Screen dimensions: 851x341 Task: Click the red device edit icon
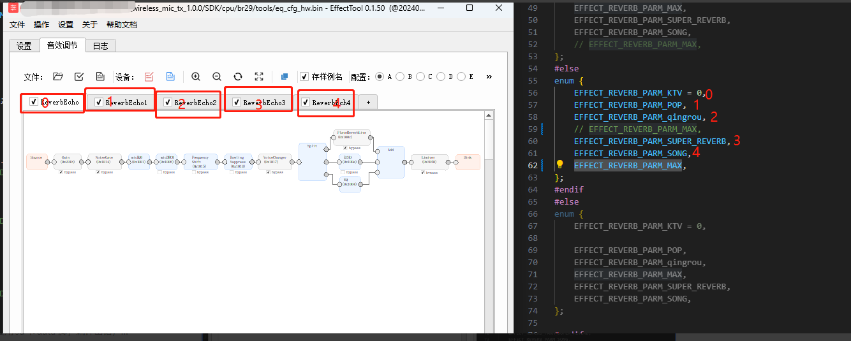coord(149,76)
